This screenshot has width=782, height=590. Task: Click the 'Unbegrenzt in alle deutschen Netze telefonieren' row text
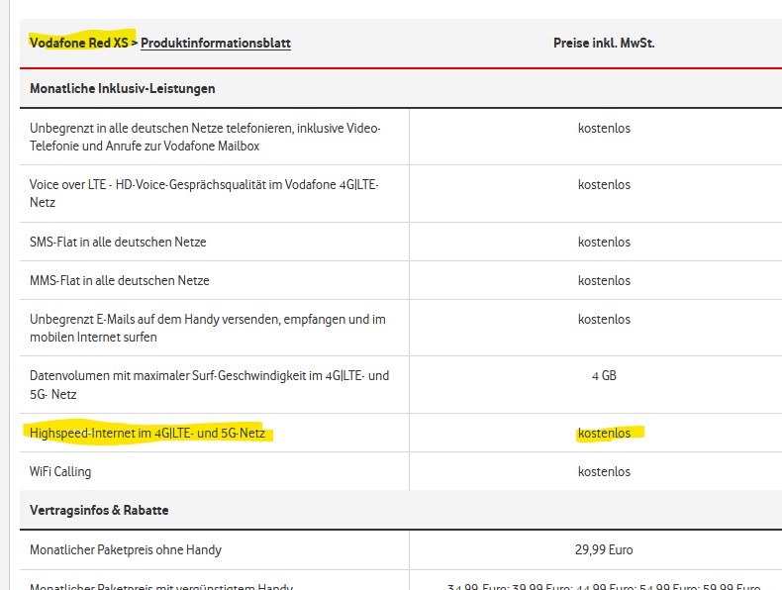tap(205, 137)
